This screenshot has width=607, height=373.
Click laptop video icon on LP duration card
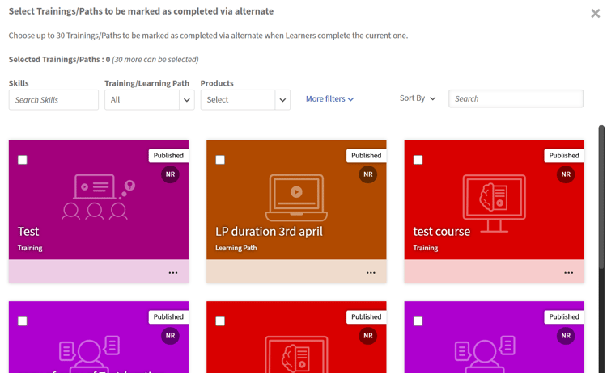pos(296,198)
